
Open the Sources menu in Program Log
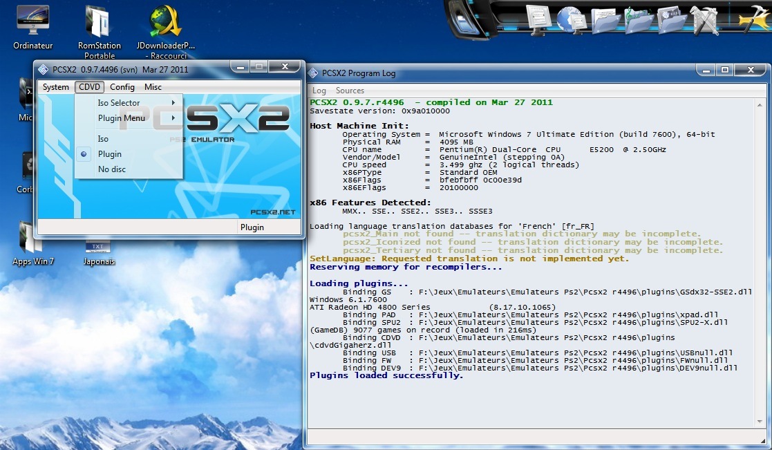(x=350, y=91)
